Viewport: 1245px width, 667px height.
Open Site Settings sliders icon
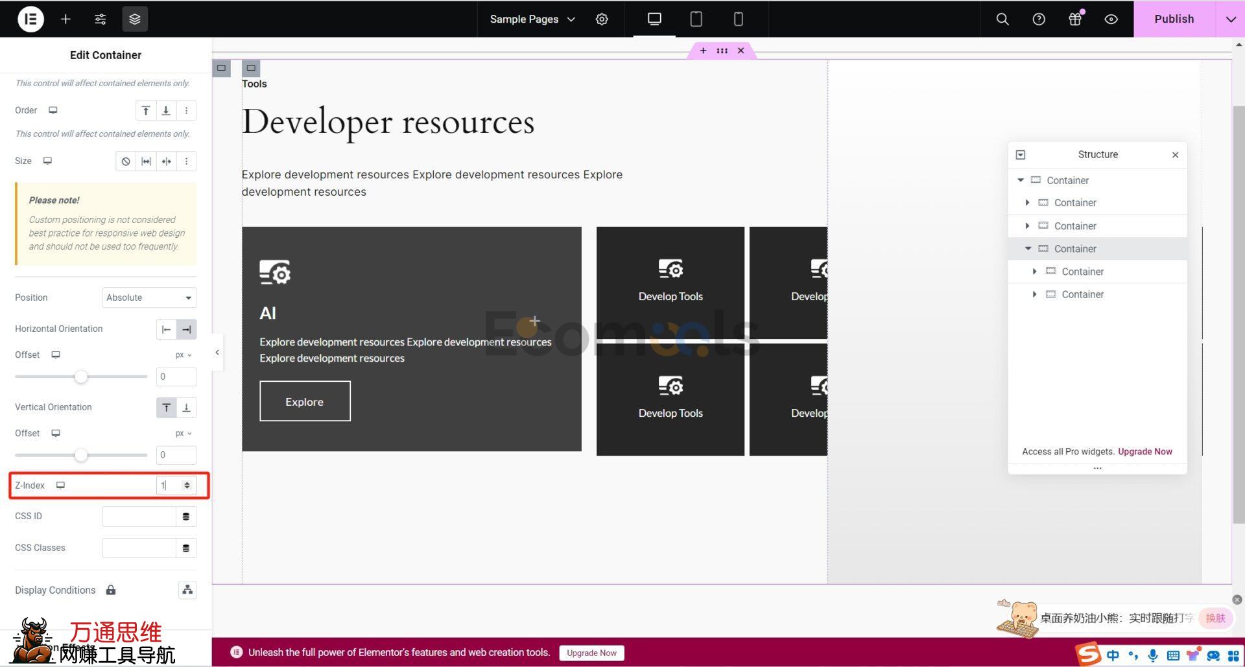(101, 19)
